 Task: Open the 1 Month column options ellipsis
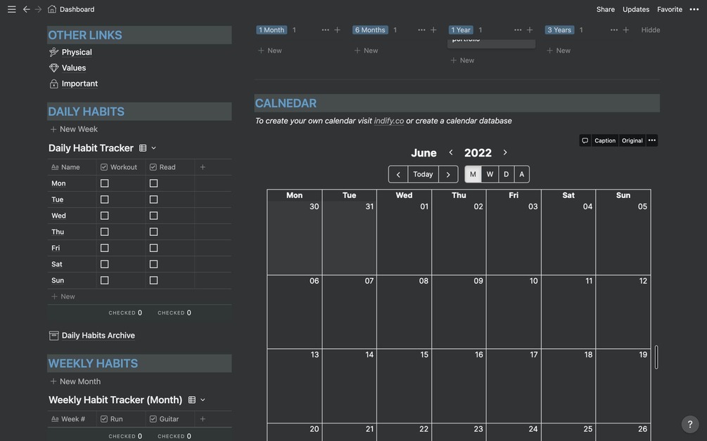point(325,30)
